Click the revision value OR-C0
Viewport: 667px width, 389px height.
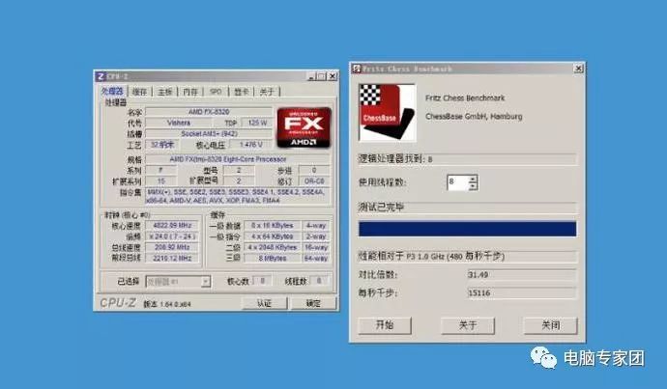314,181
